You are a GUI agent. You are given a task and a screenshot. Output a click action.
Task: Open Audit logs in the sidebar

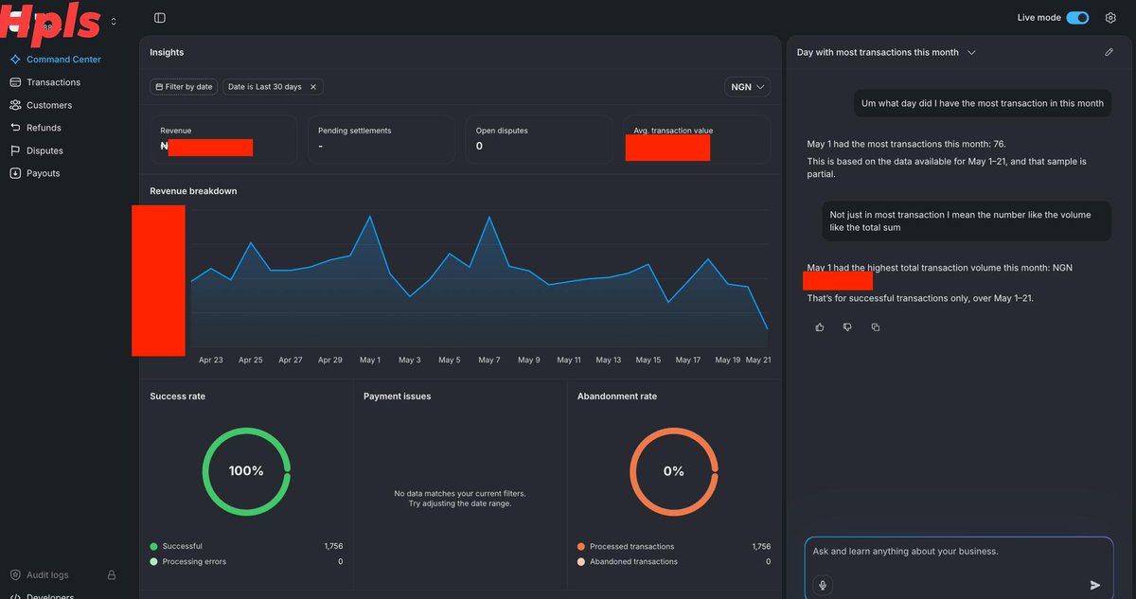[x=47, y=575]
